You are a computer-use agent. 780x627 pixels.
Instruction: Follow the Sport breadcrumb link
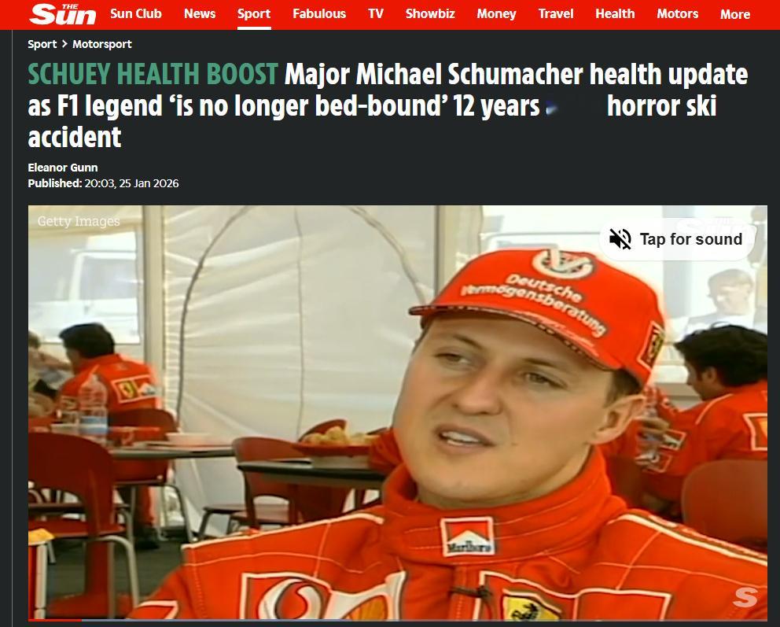pos(42,44)
